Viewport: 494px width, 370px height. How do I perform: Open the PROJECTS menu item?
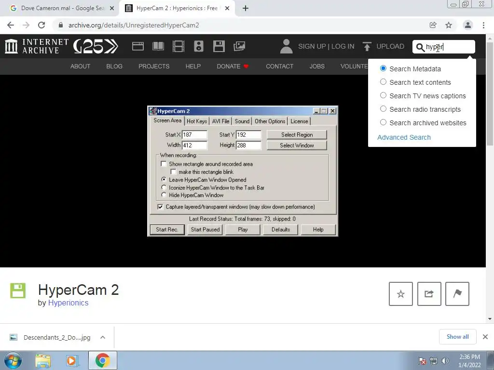tap(154, 66)
